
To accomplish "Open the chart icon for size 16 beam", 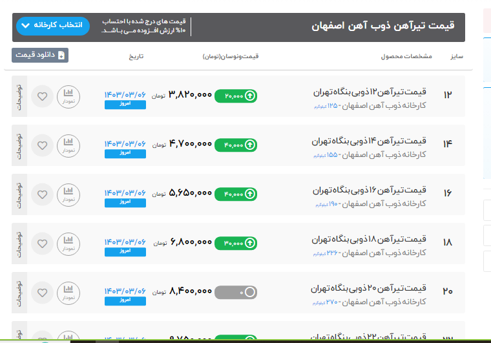I will [68, 194].
